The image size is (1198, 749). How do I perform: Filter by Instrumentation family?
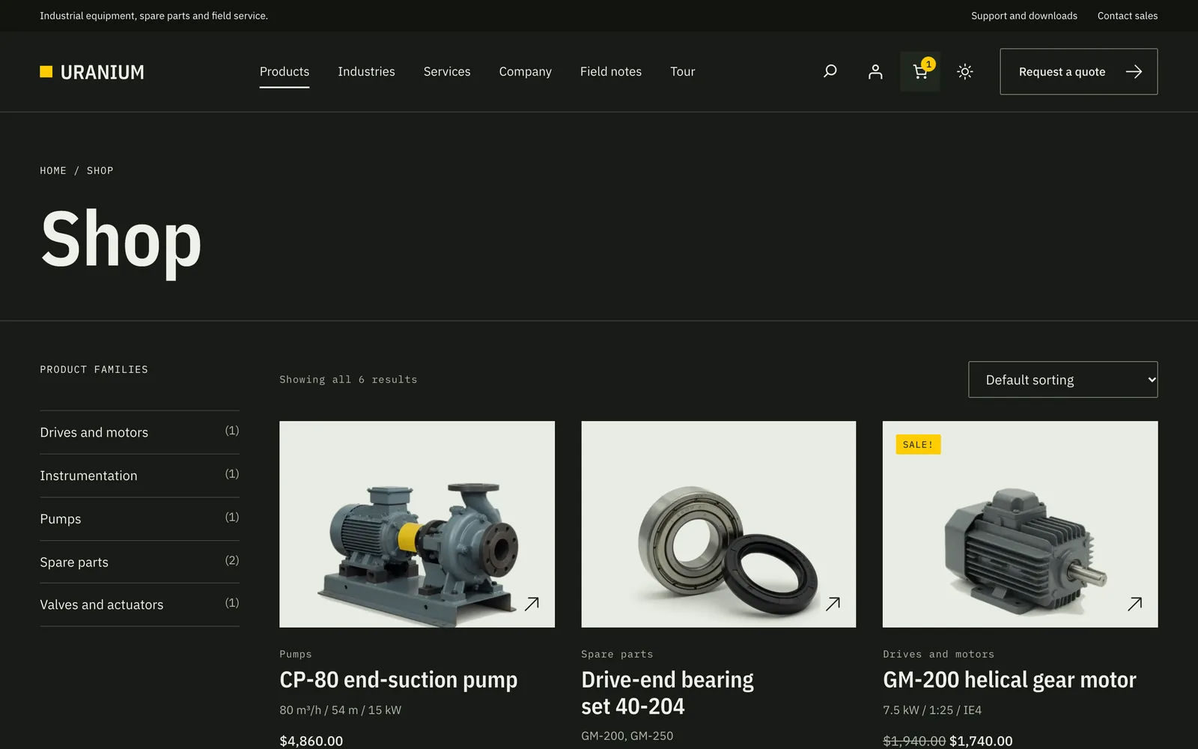pos(139,476)
